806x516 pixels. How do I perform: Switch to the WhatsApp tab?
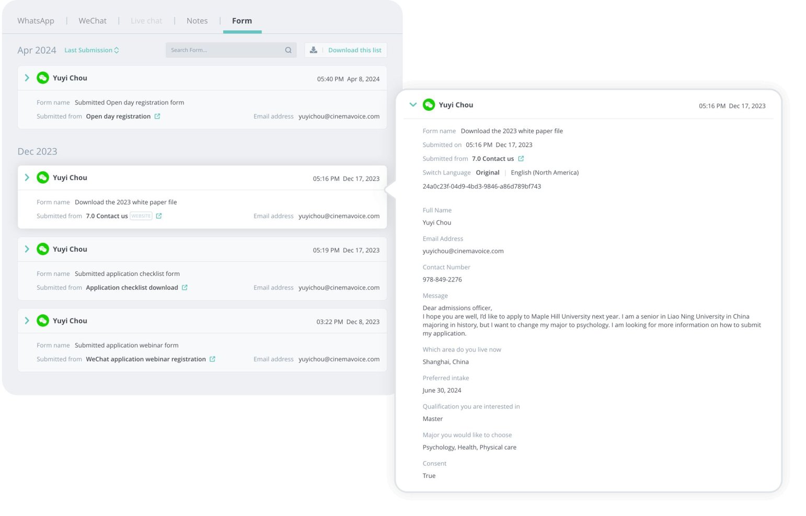(x=36, y=20)
